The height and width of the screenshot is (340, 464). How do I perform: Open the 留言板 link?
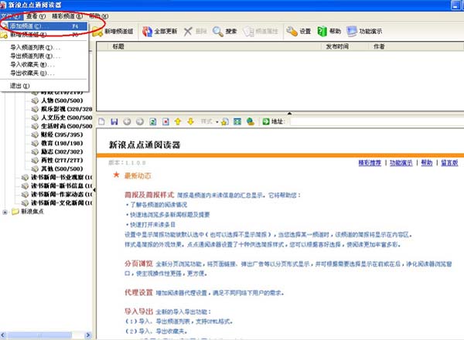[449, 163]
